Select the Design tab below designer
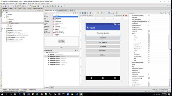This screenshot has height=96, width=172. pyautogui.click(x=47, y=87)
